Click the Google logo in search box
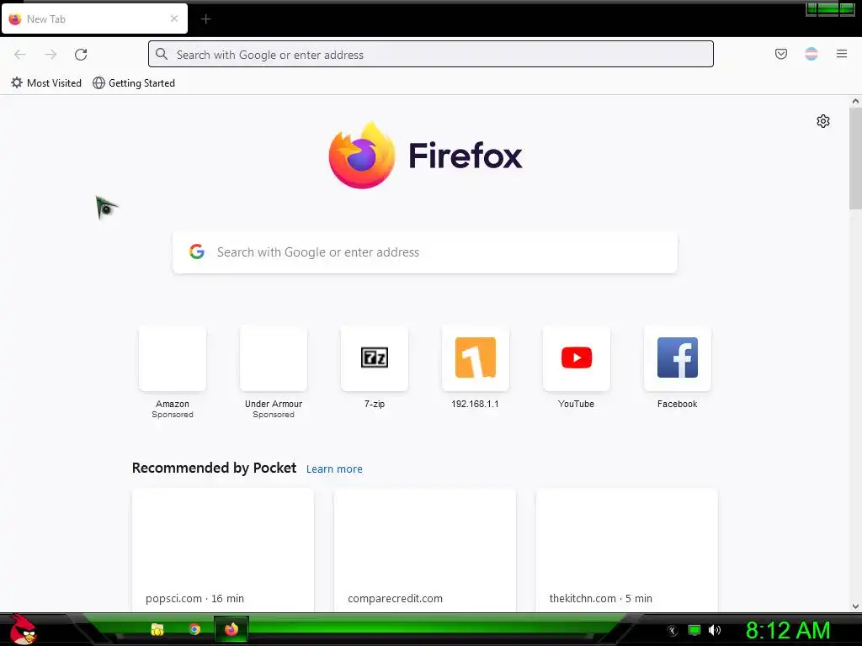The image size is (862, 646). click(x=197, y=252)
